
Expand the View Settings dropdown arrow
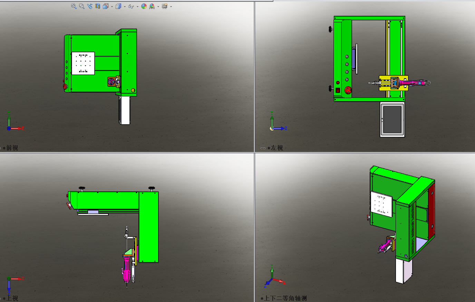(x=171, y=7)
